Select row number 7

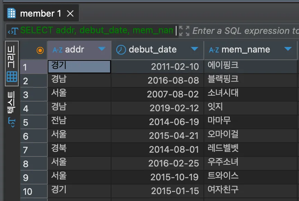pyautogui.click(x=34, y=150)
